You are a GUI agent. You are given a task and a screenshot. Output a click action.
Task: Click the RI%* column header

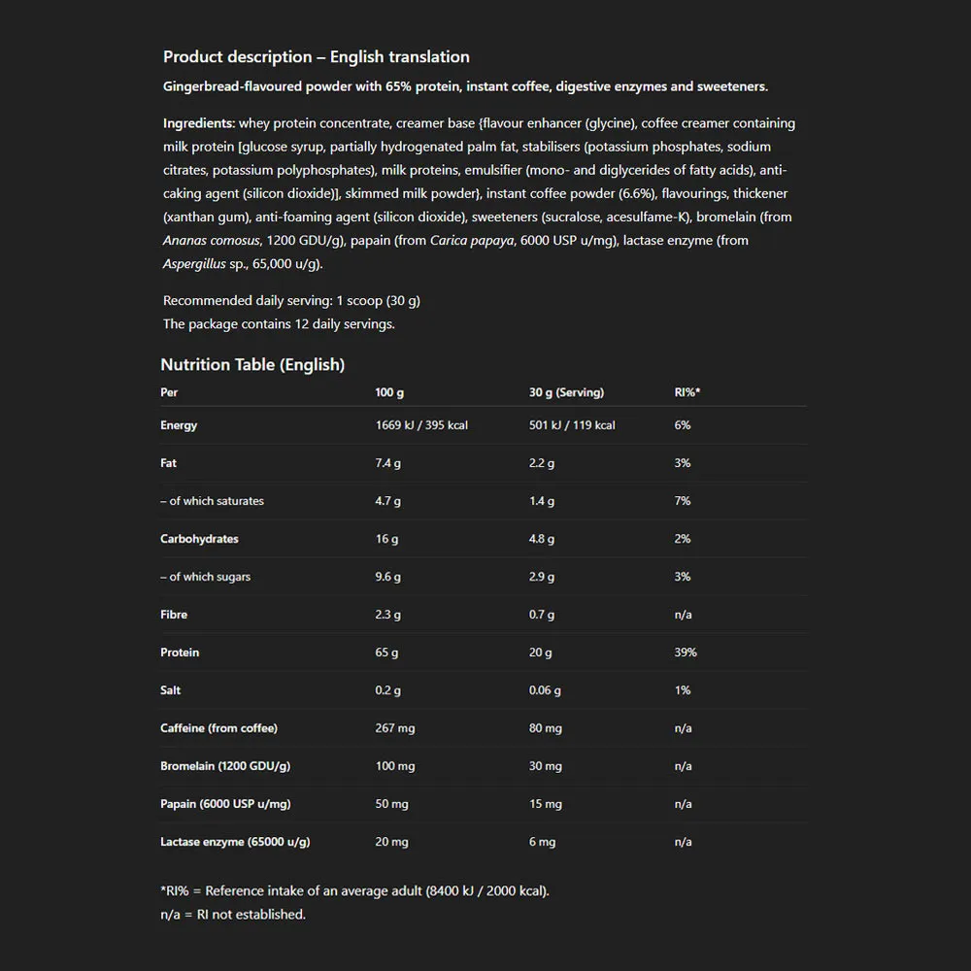pos(686,392)
